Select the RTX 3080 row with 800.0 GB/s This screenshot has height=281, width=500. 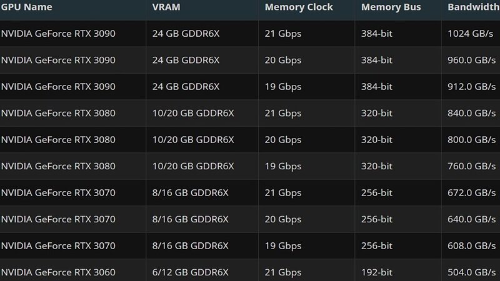coord(250,139)
